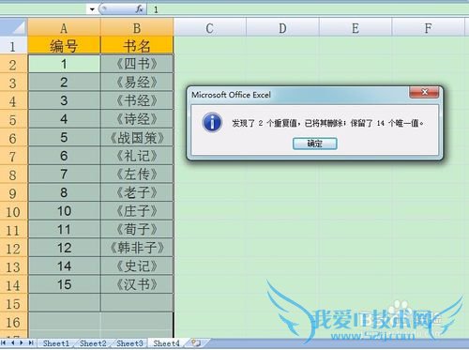
Task: Select the cell containing 《易经》
Action: point(137,83)
